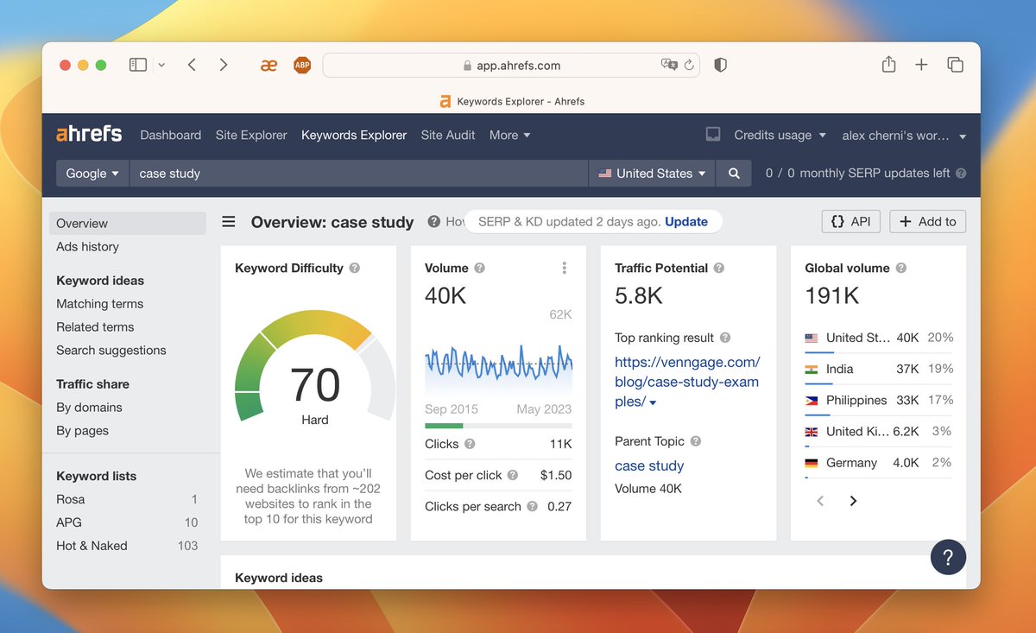The width and height of the screenshot is (1036, 633).
Task: Expand the Credits usage dropdown
Action: pos(780,135)
